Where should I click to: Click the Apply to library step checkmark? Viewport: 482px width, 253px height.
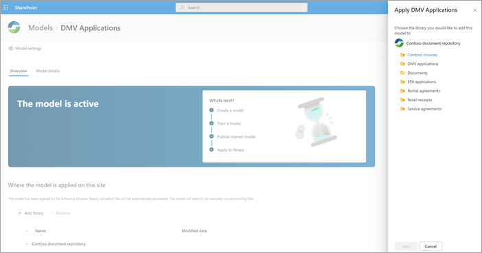pos(211,149)
